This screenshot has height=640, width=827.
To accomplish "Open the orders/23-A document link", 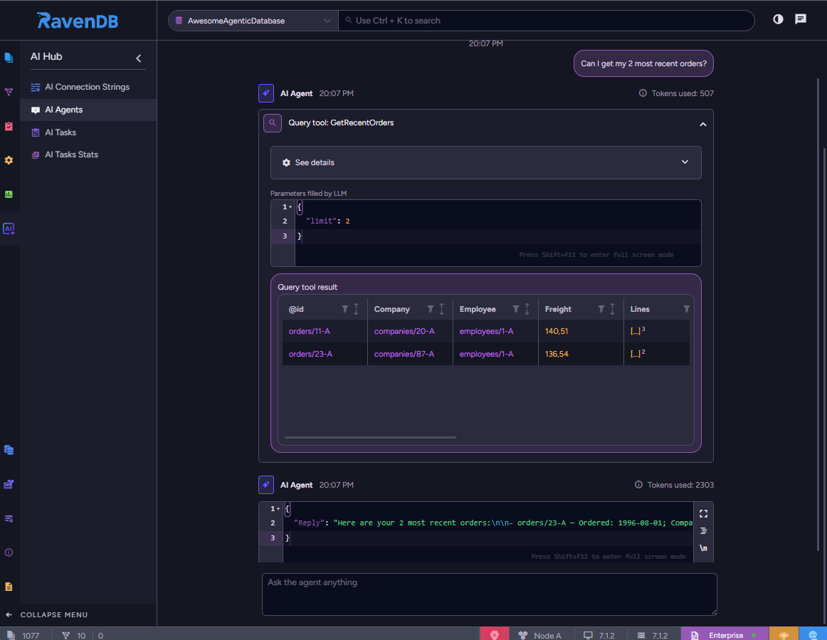I will tap(310, 354).
